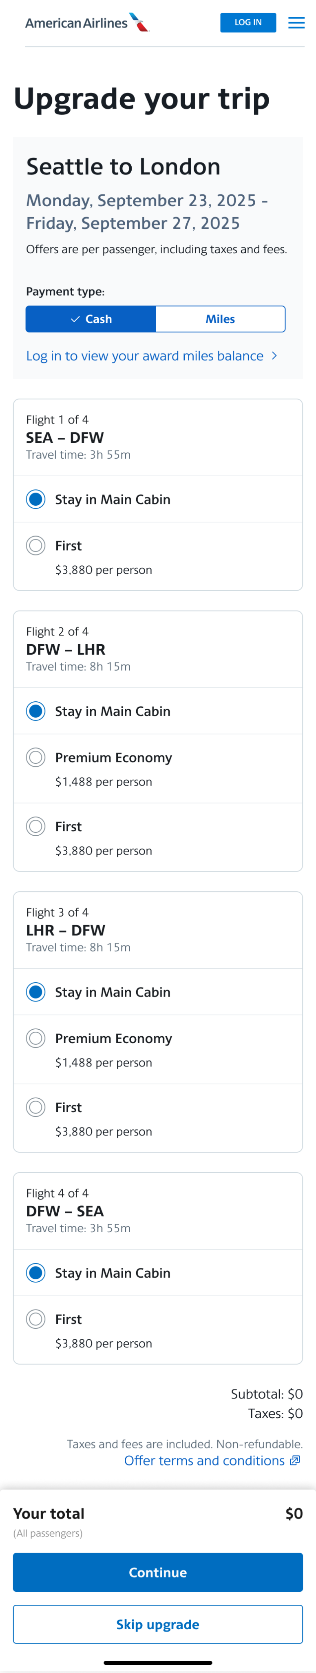Open the hamburger menu icon
This screenshot has height=1673, width=316.
pos(296,23)
